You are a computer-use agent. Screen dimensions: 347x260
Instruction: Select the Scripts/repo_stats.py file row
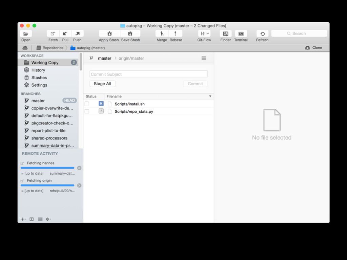point(148,111)
